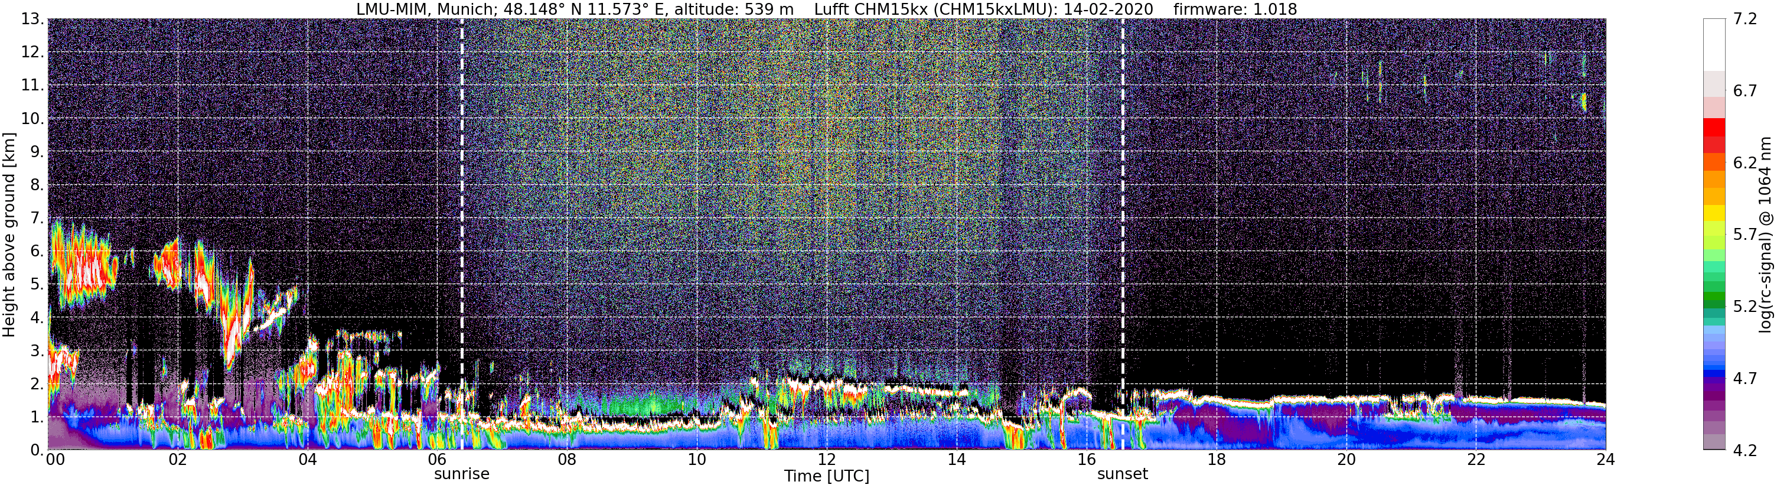Click the x-axis tick label '02'
1777x488 pixels.
(x=178, y=460)
